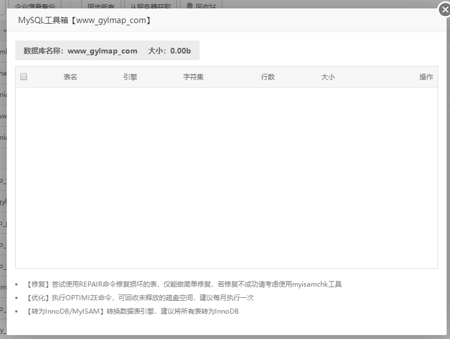450x339 pixels.
Task: Click the 大小 column header
Action: [x=328, y=77]
